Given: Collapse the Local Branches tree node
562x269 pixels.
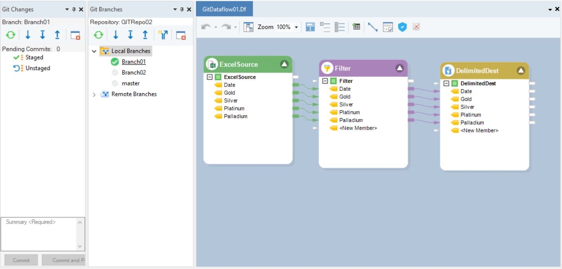Looking at the screenshot, I should 94,51.
